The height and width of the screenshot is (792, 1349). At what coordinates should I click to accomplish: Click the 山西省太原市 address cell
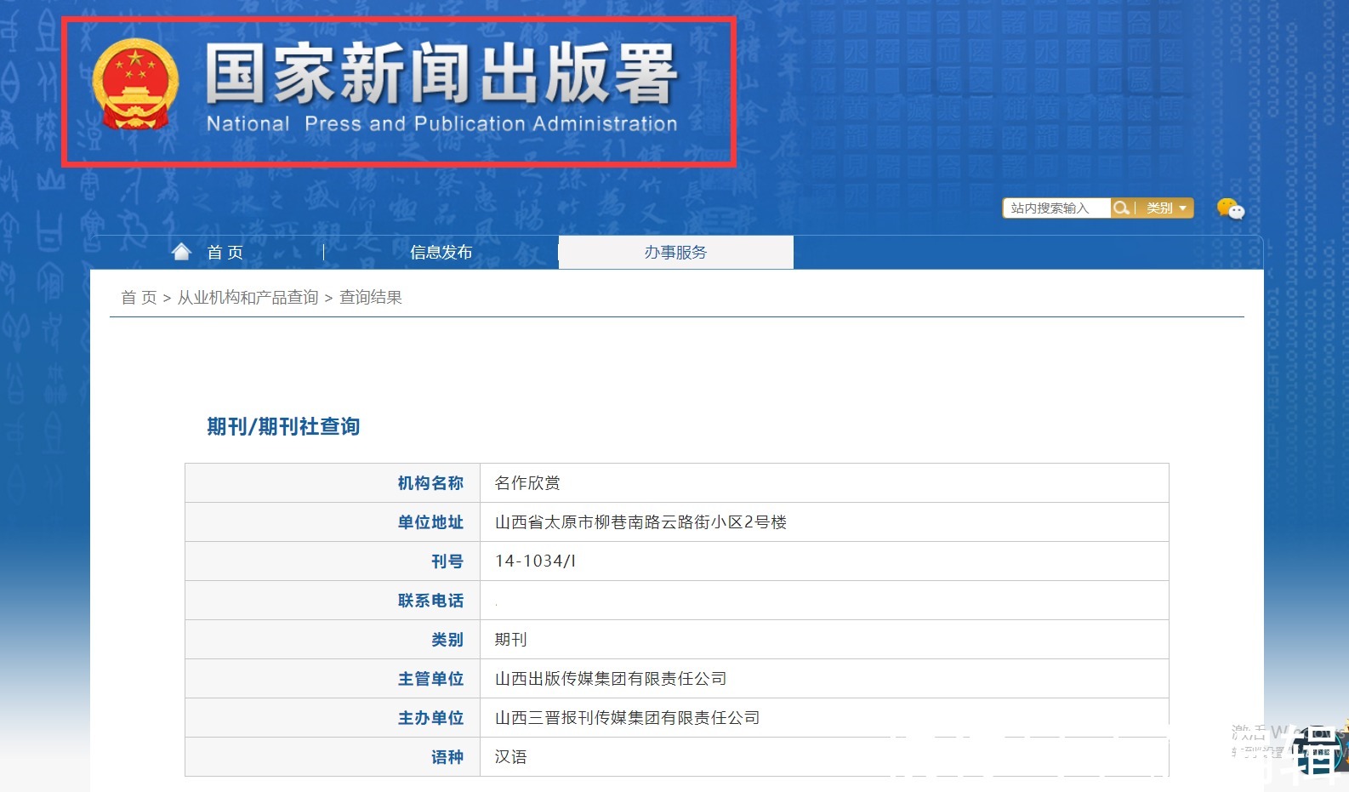pyautogui.click(x=640, y=522)
